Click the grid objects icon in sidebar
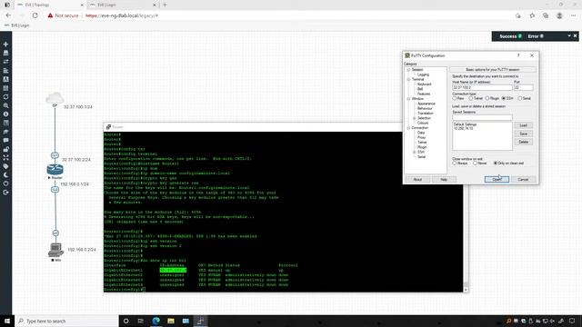The image size is (582, 327). coord(5,88)
